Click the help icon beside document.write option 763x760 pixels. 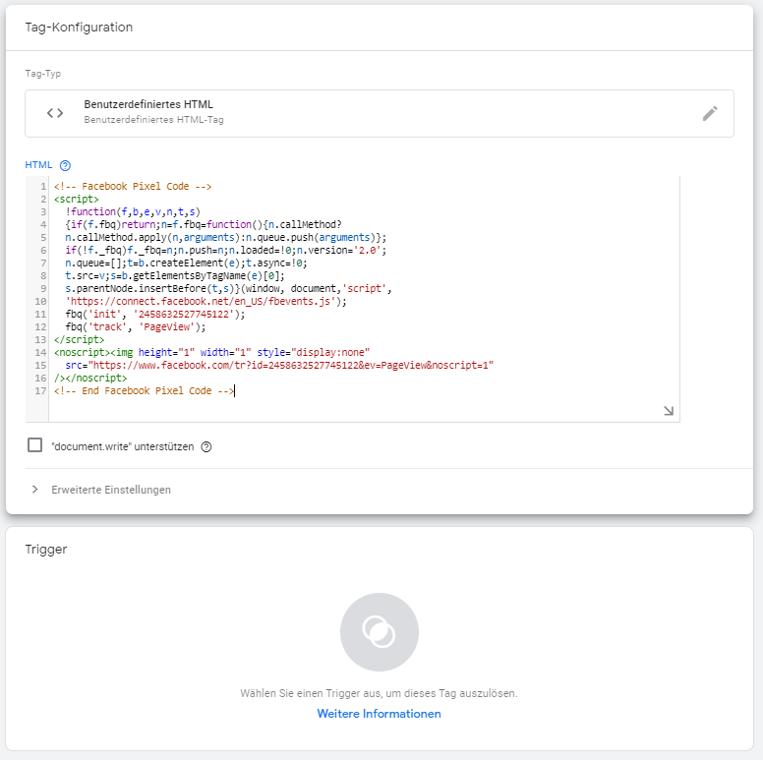[x=206, y=446]
